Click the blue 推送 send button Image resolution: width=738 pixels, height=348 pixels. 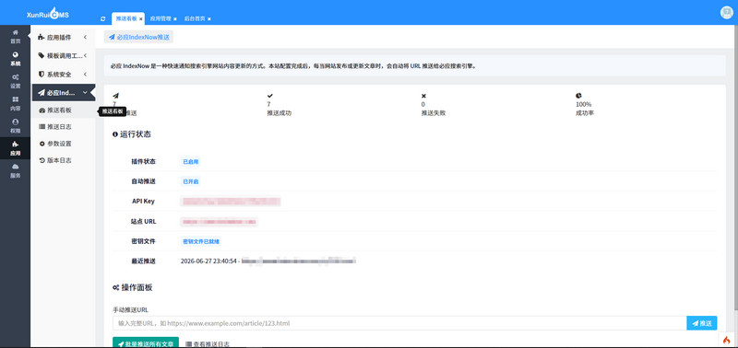tap(702, 323)
